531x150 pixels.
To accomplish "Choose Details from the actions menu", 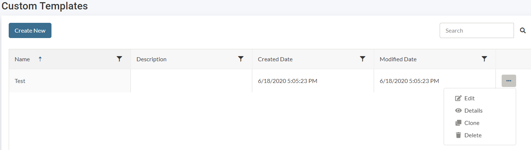I will pos(473,111).
